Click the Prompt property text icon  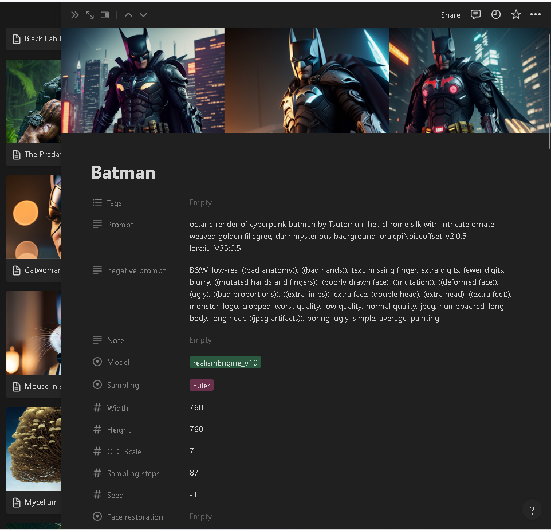[x=97, y=224]
